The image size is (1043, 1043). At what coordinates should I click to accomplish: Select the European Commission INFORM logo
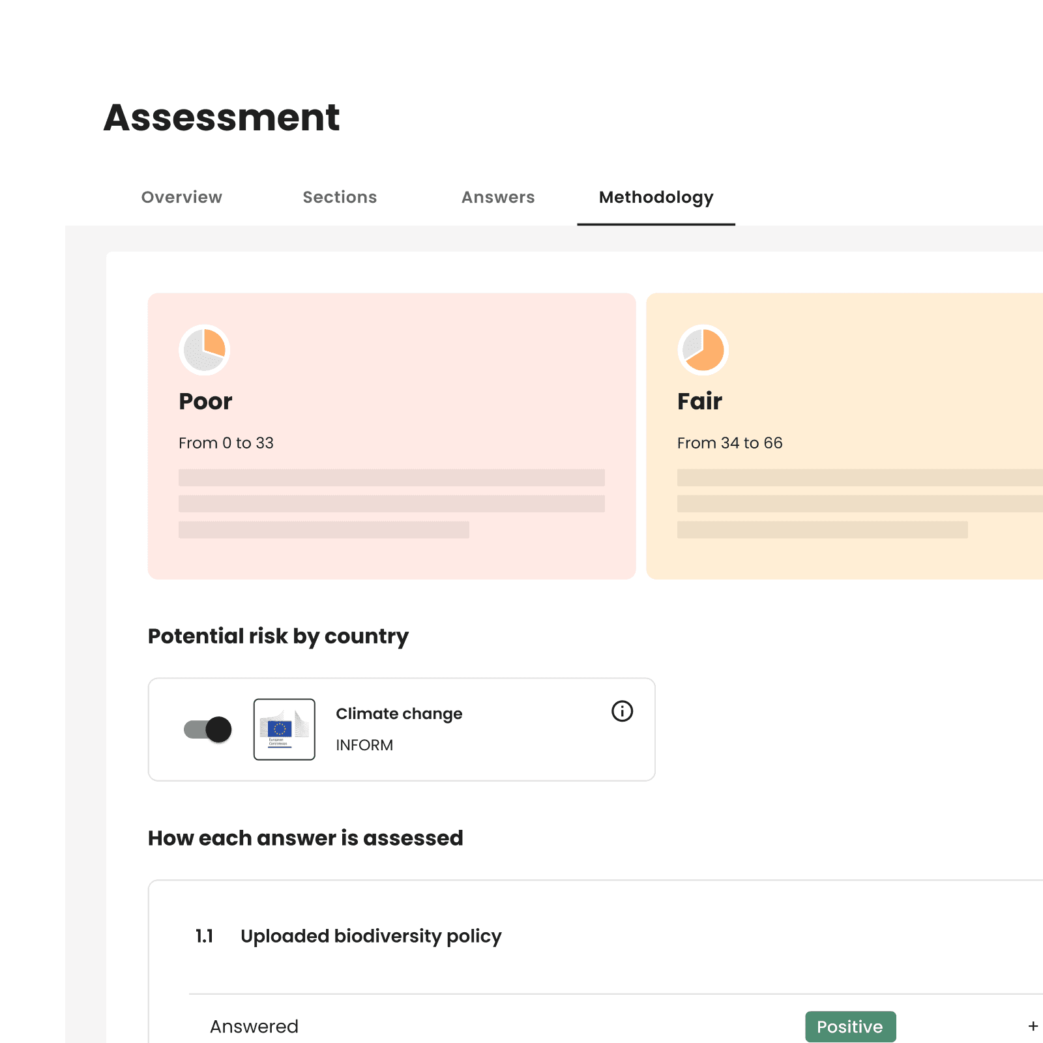click(x=284, y=729)
